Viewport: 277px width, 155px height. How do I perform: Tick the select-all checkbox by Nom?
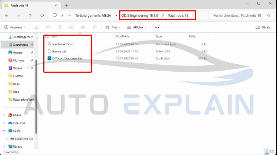pos(47,37)
